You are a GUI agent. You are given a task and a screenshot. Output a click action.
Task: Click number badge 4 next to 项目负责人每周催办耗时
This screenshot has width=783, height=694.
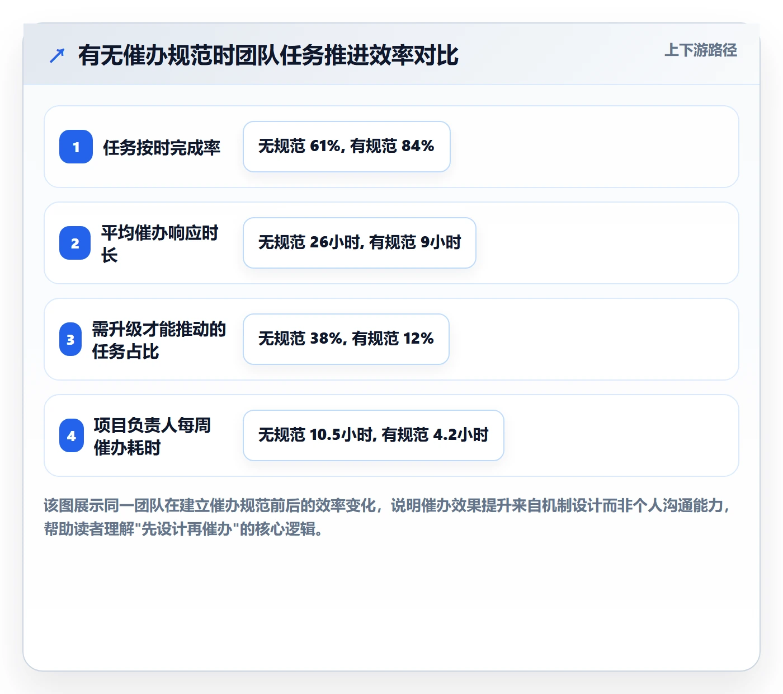coord(72,435)
